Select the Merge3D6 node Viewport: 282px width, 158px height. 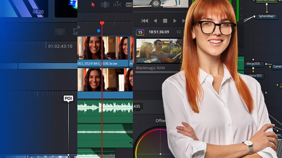(x=253, y=64)
